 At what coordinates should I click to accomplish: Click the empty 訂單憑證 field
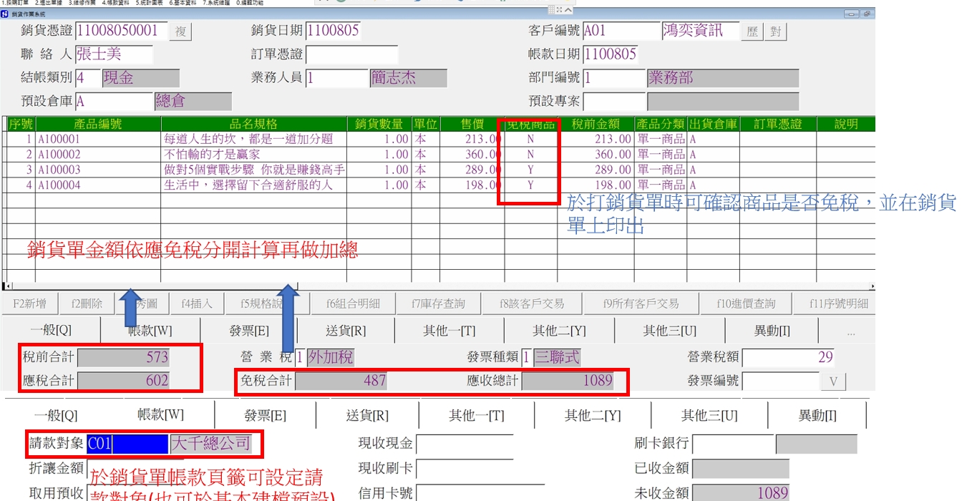tap(351, 54)
